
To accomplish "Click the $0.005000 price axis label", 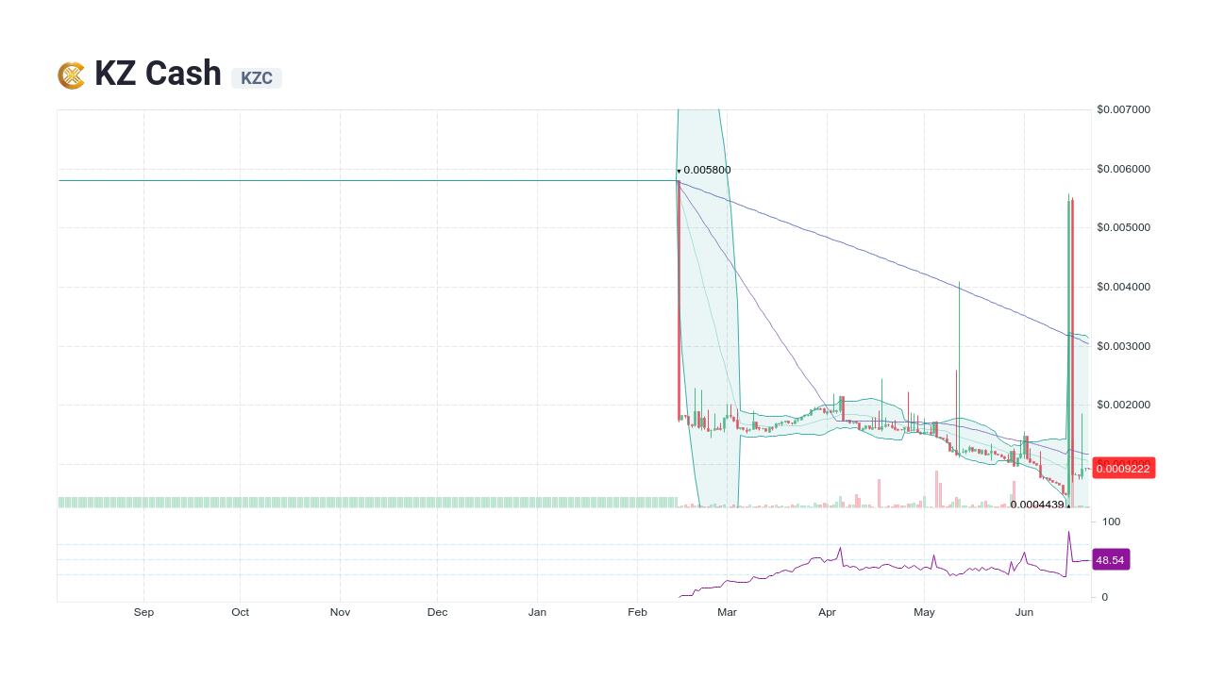I will point(1123,227).
